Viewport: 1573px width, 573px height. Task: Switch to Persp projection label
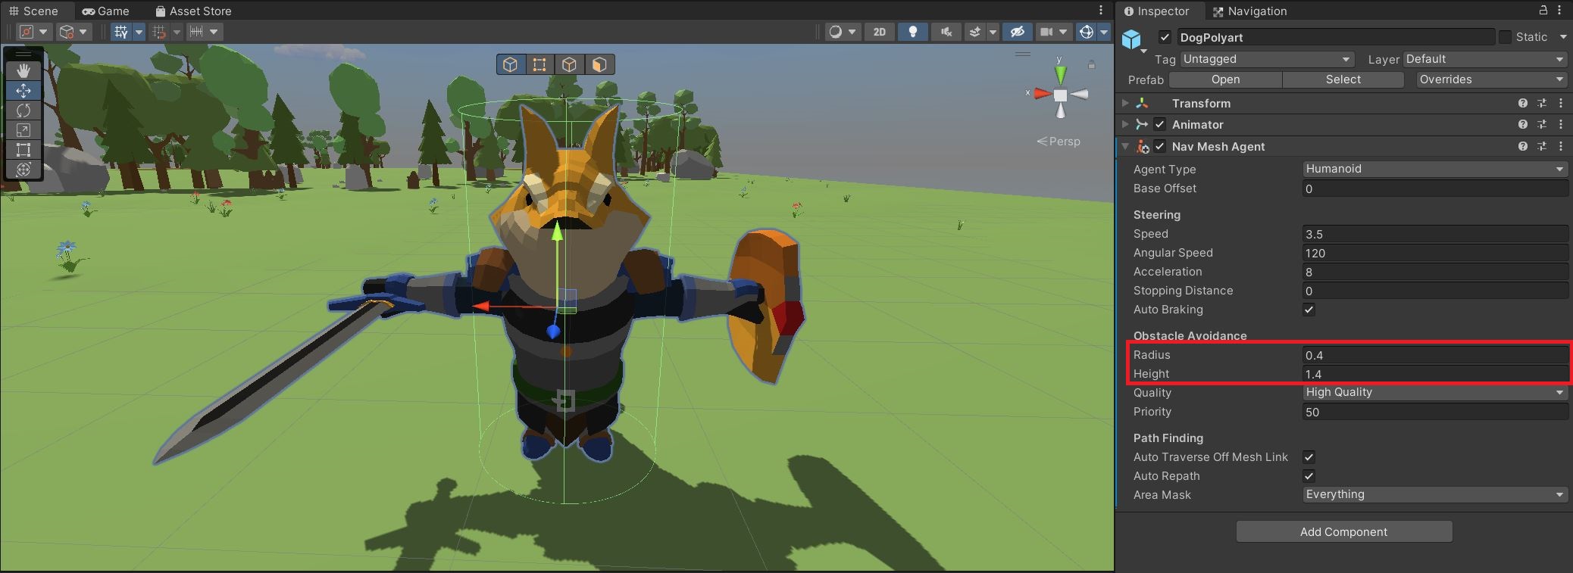(x=1059, y=142)
